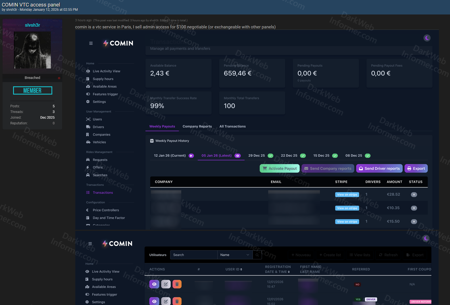Delete first user with the trash icon
450x305 pixels.
click(x=177, y=284)
